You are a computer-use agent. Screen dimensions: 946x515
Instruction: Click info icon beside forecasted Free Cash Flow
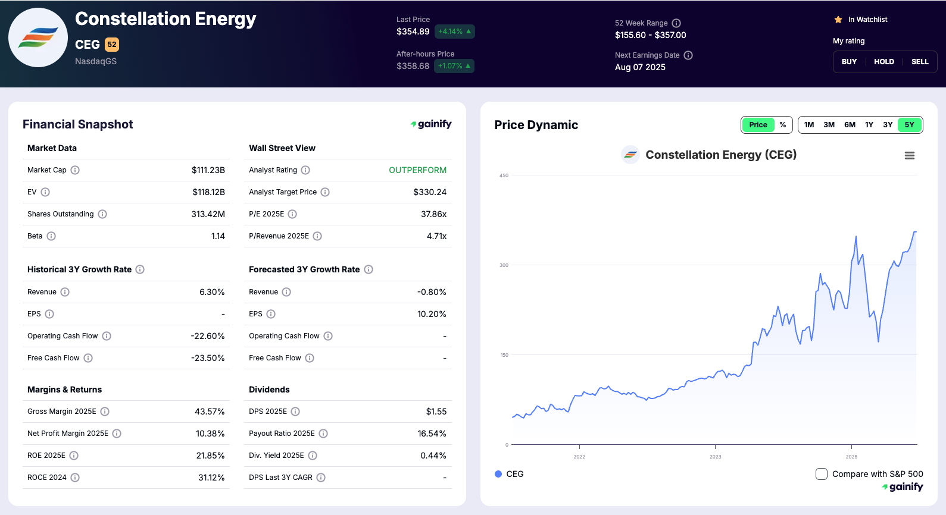[x=310, y=358]
